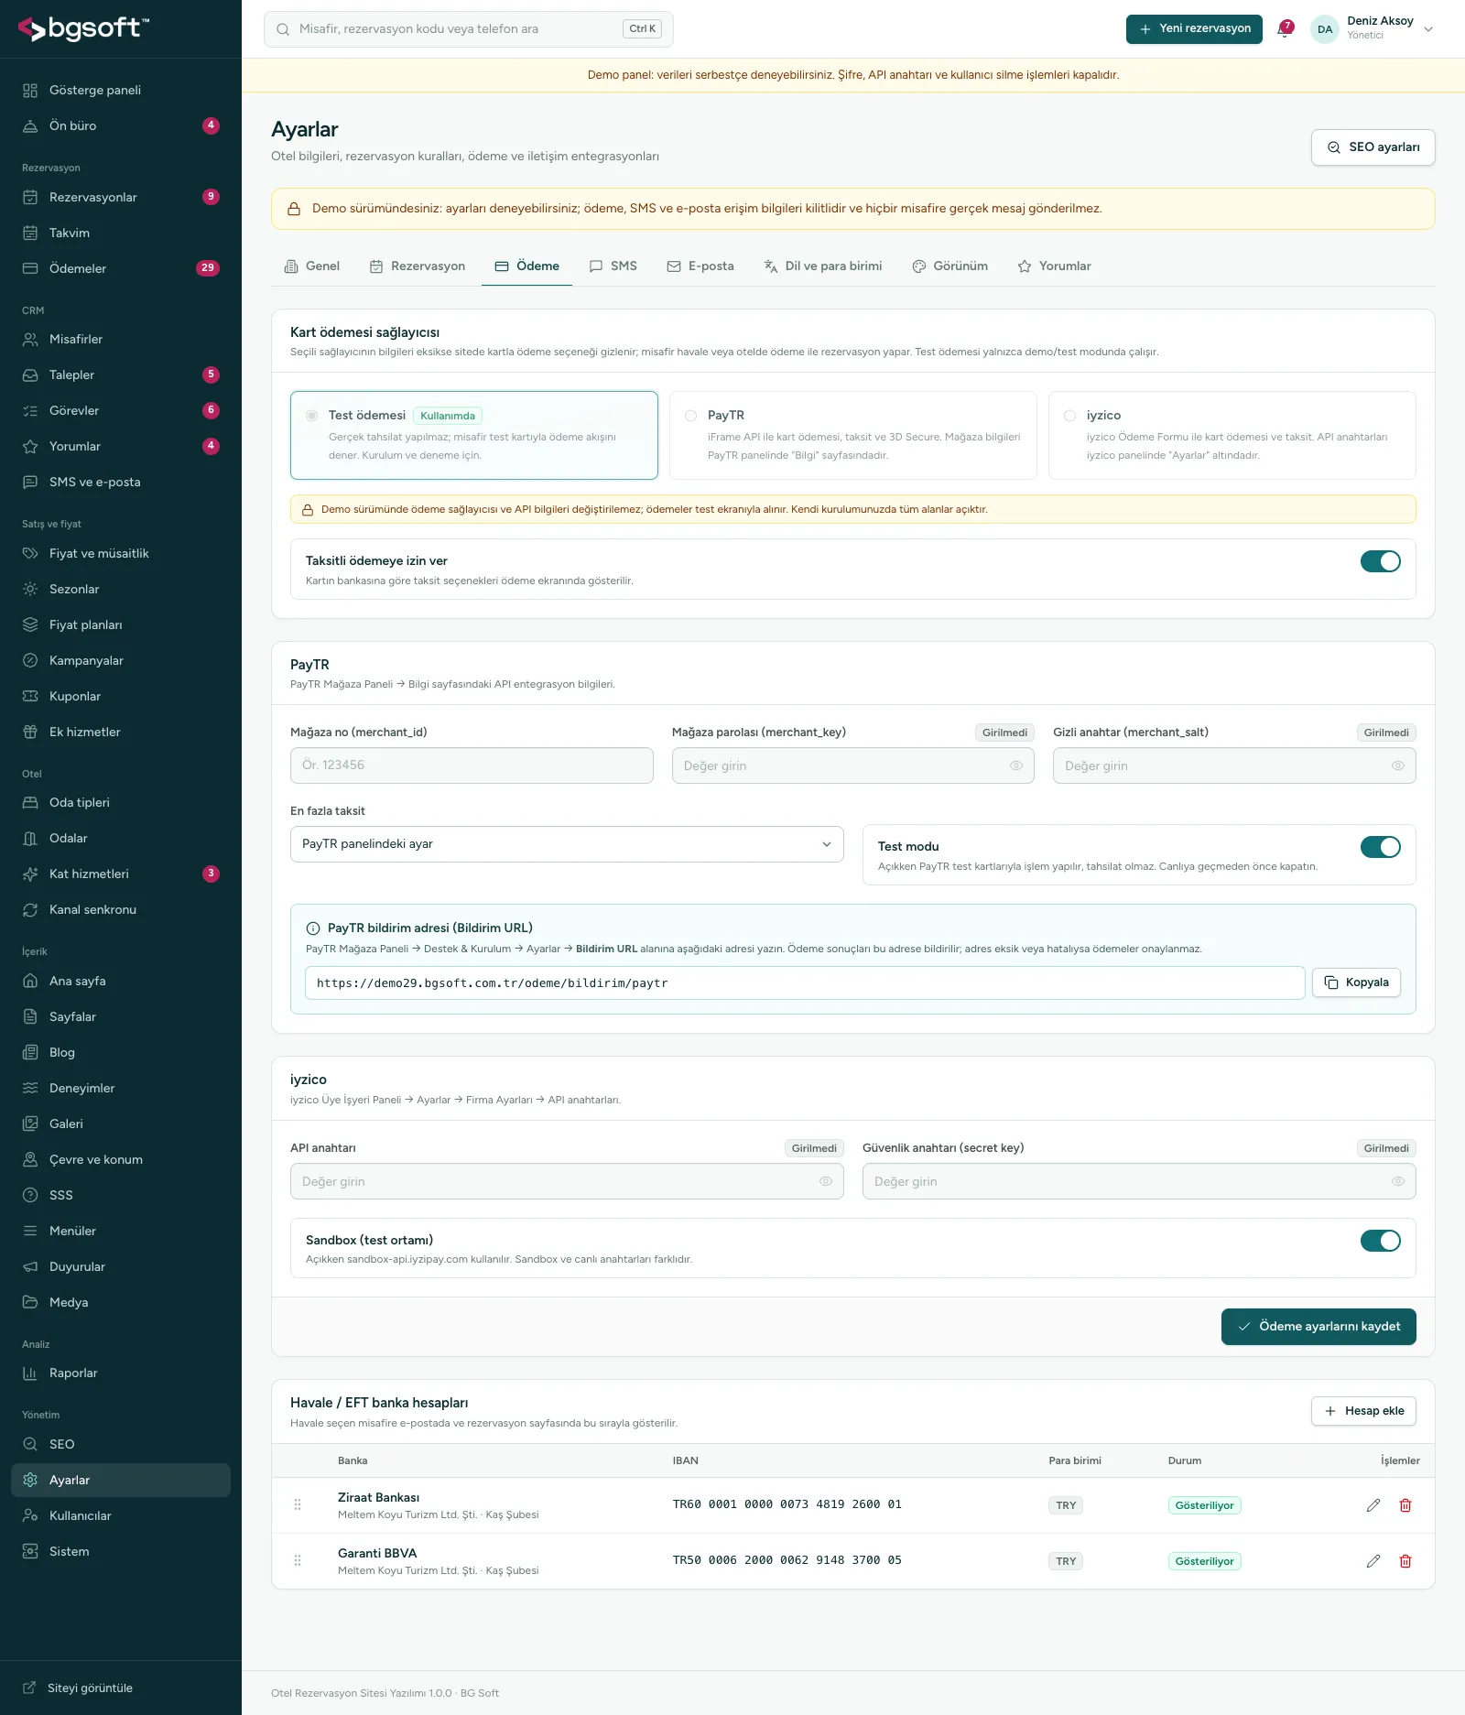Switch to the Genel tab
Viewport: 1465px width, 1715px height.
tap(312, 266)
